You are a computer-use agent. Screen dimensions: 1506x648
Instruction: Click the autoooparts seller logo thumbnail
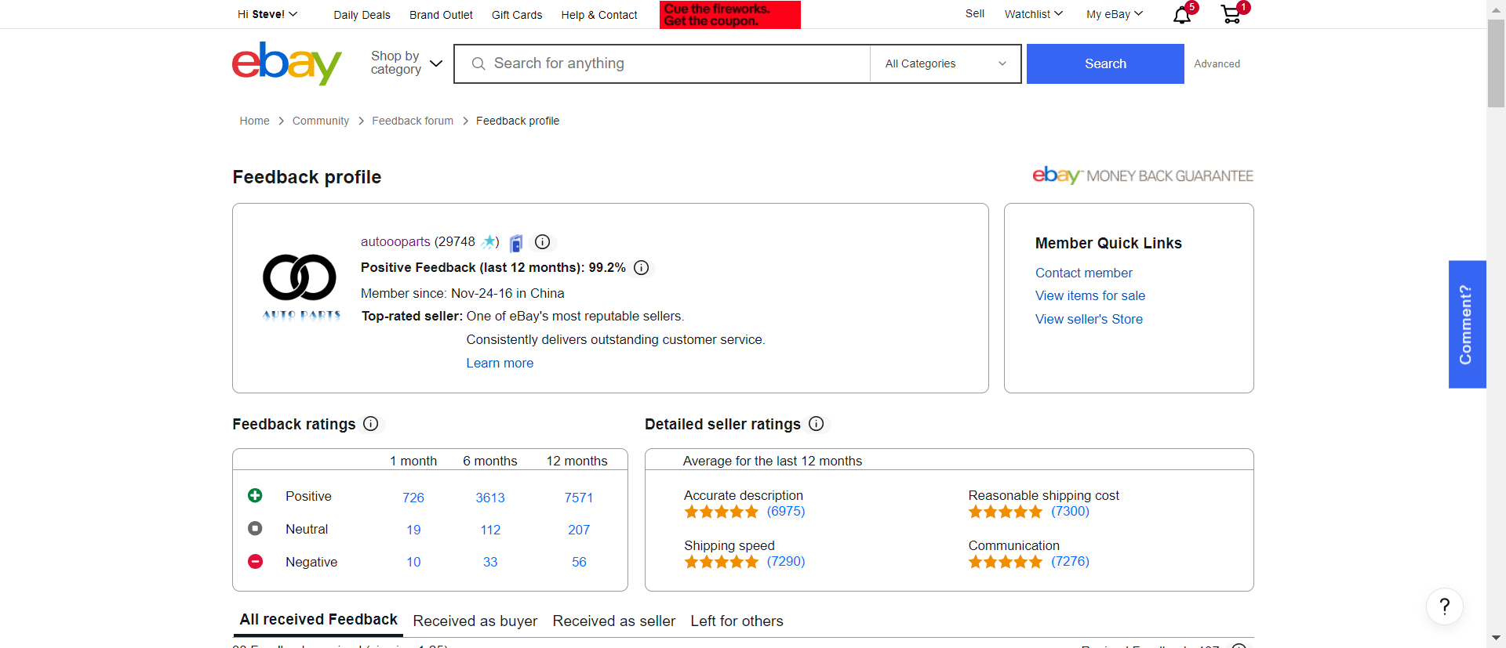(301, 287)
